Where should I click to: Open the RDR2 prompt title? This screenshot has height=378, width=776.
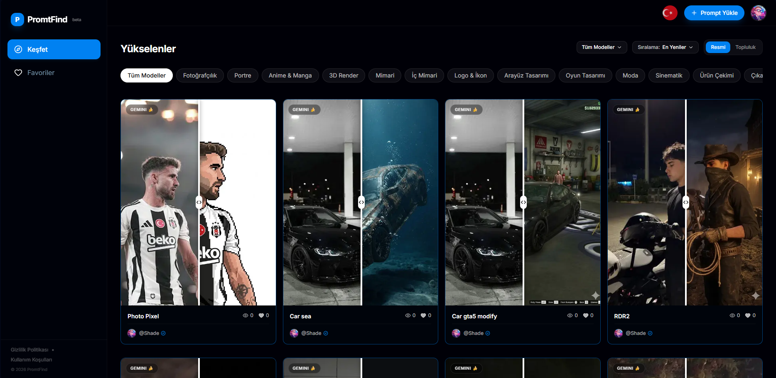(x=622, y=316)
